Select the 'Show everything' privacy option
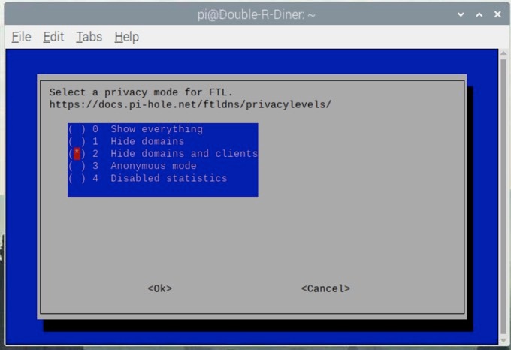The width and height of the screenshot is (511, 350). click(156, 129)
